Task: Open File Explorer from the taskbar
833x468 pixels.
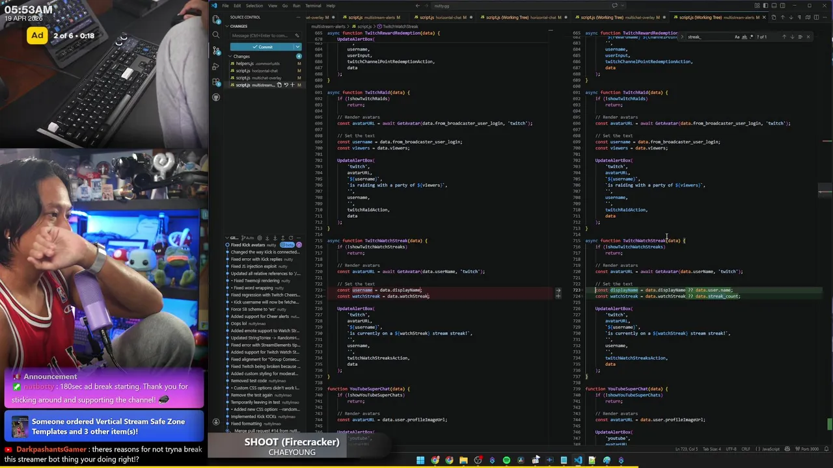Action: coord(463,460)
